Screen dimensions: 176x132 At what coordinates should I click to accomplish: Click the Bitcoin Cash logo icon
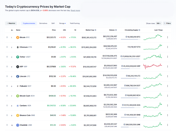pos(18,96)
